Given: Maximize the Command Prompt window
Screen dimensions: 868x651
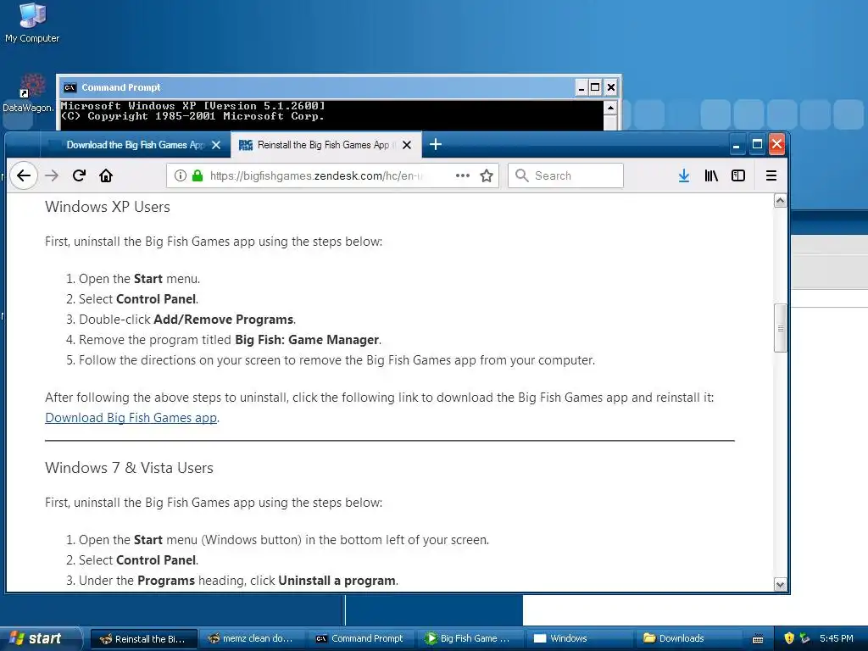Looking at the screenshot, I should [595, 87].
